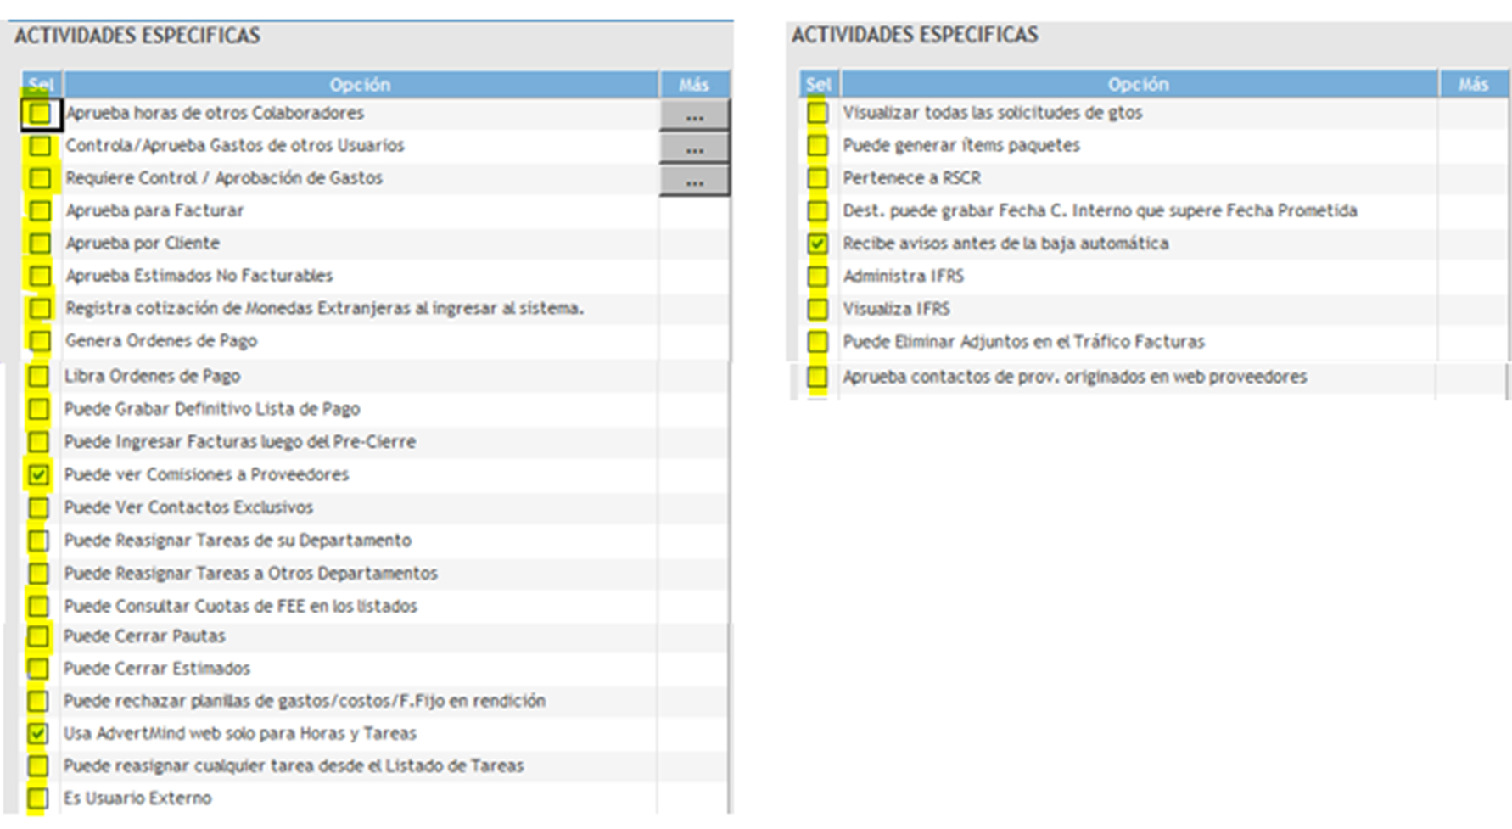This screenshot has width=1512, height=829.
Task: Check 'Requiere Control / Aprobación de Gastos'
Action: pyautogui.click(x=40, y=178)
